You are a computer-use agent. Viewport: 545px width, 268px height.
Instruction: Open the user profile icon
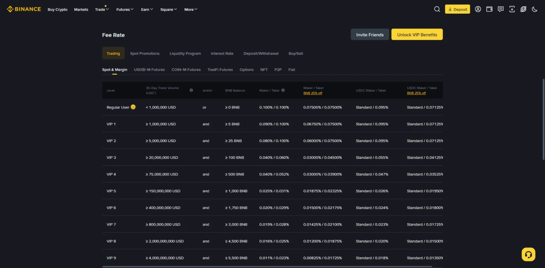point(478,9)
